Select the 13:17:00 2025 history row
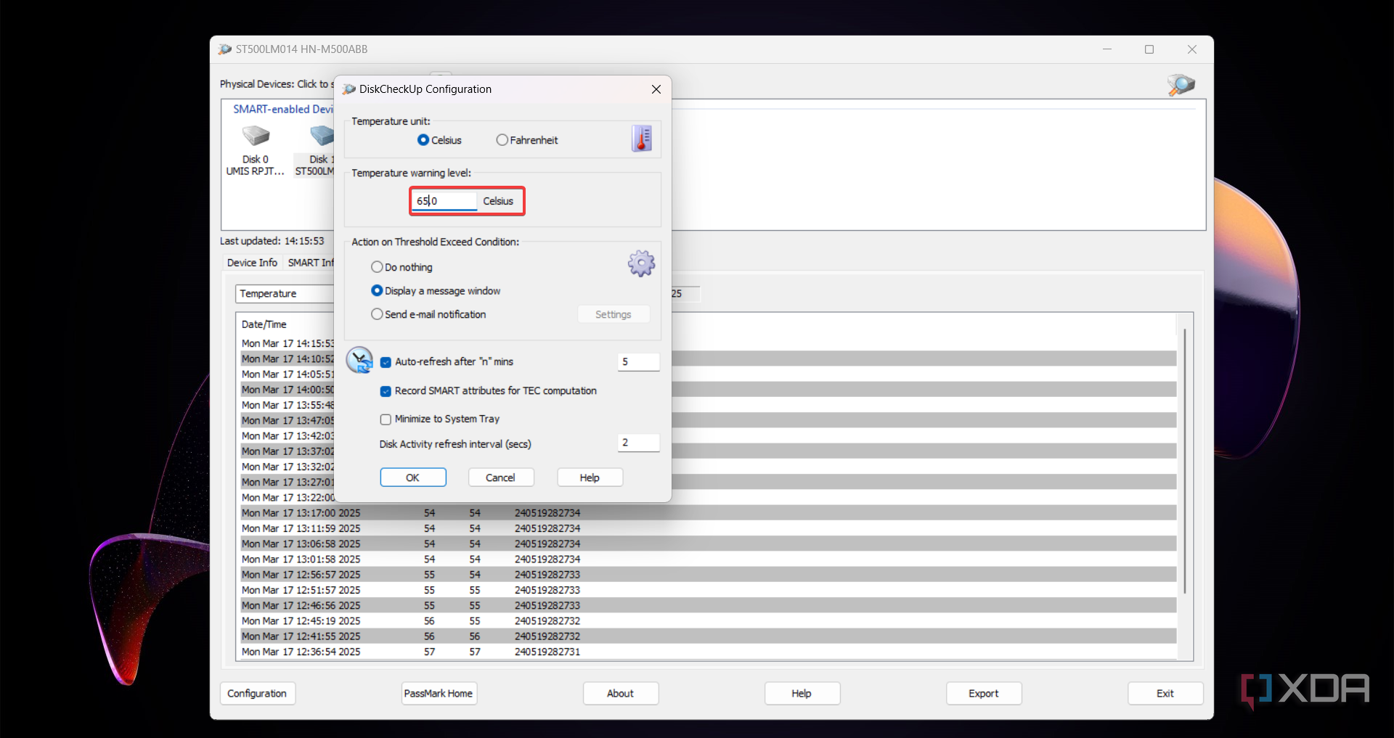Screen dimensions: 1394x738 [x=708, y=513]
